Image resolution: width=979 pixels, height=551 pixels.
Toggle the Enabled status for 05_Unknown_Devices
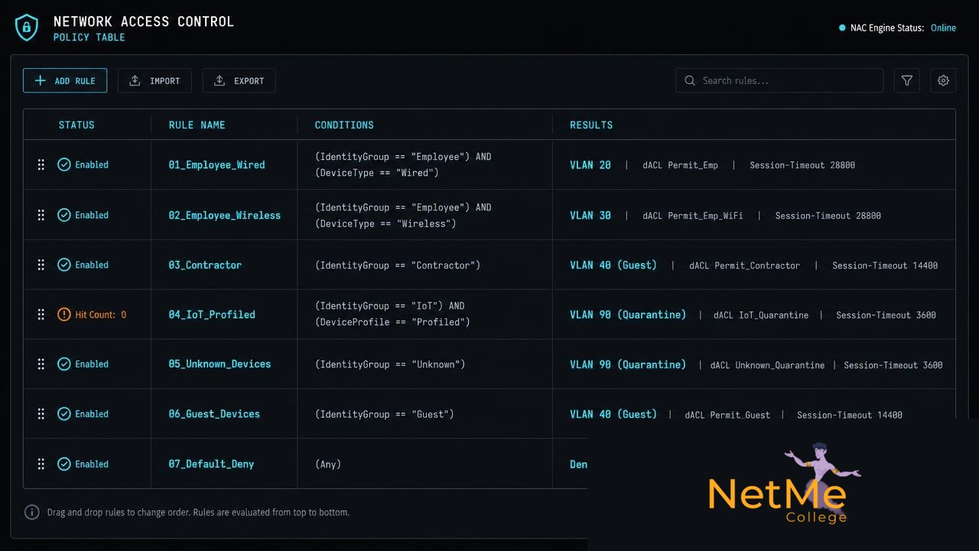pyautogui.click(x=83, y=364)
